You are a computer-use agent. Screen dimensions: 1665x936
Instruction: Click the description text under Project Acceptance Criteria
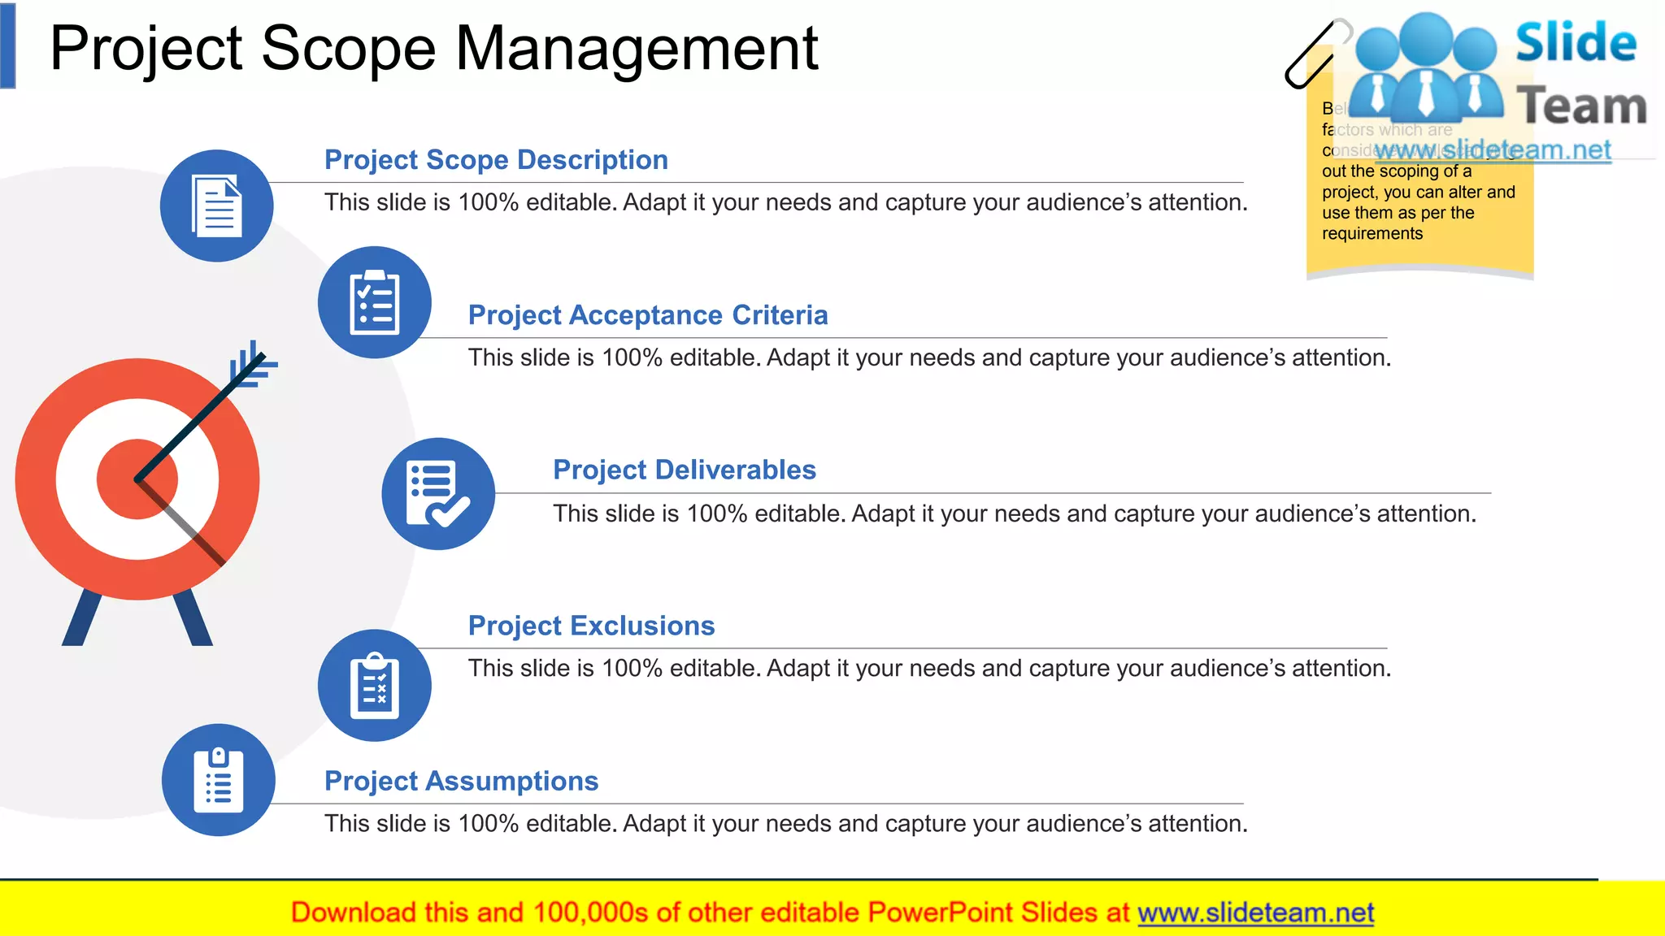point(930,357)
